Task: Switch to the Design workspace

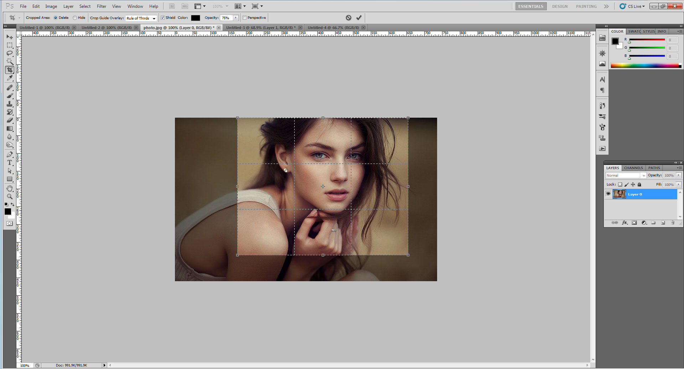Action: (x=560, y=6)
